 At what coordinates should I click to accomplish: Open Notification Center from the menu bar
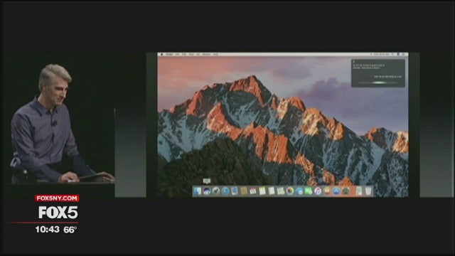404,54
